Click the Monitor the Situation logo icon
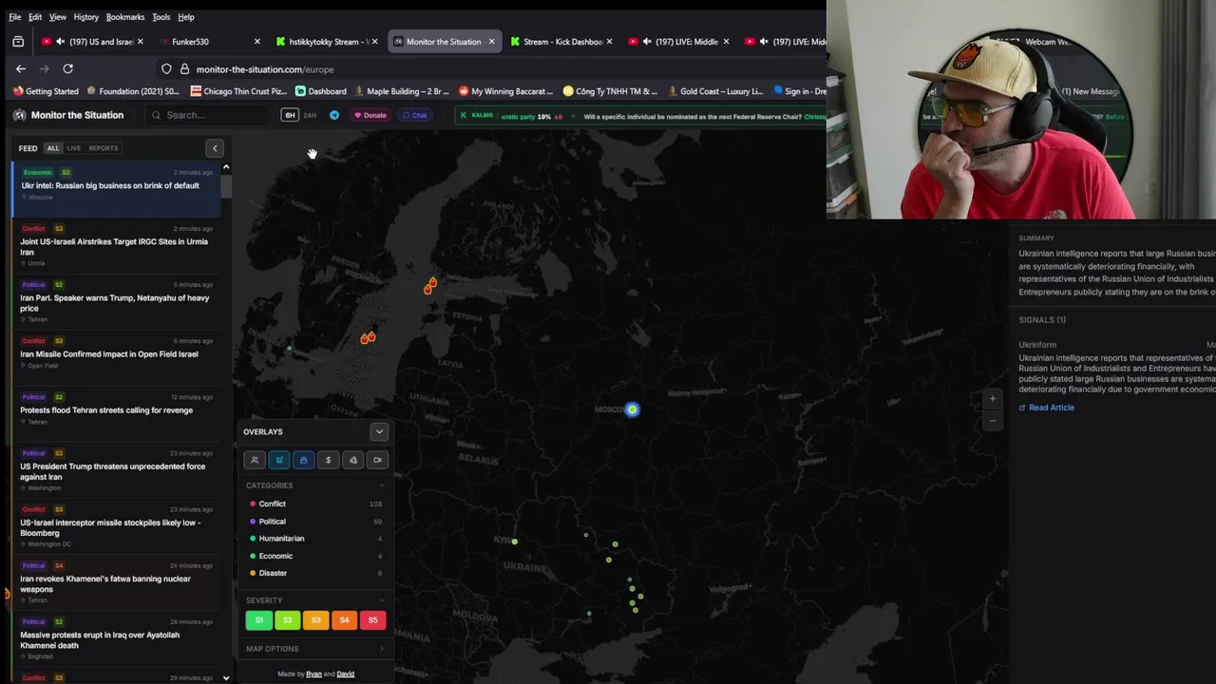The height and width of the screenshot is (684, 1216). (19, 115)
